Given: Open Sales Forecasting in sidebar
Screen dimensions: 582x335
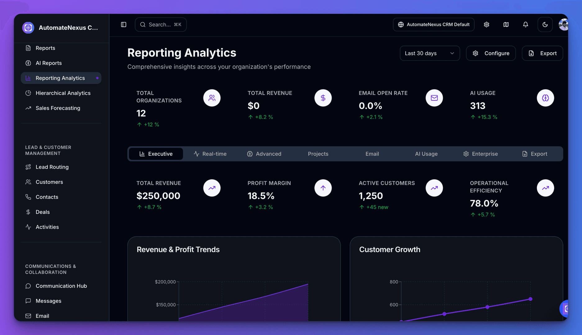Looking at the screenshot, I should [x=58, y=108].
